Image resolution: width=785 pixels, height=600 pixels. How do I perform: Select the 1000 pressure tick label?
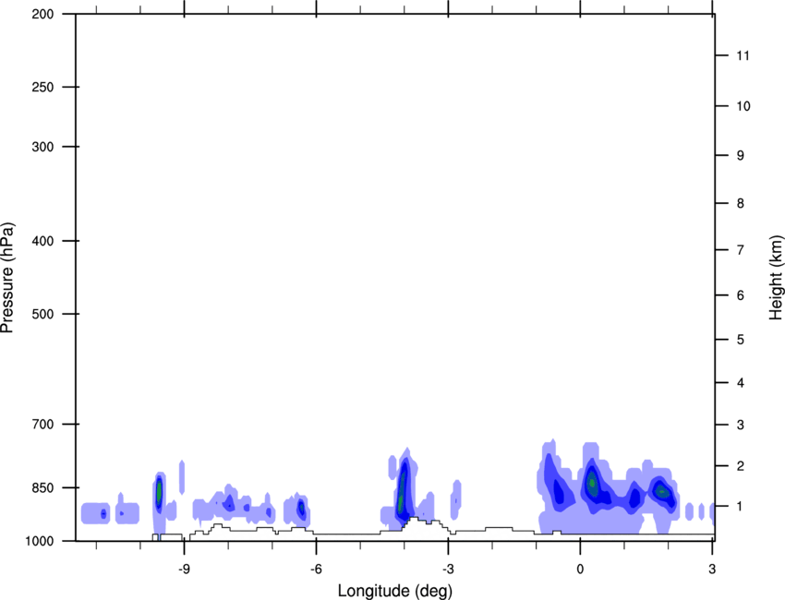click(40, 541)
